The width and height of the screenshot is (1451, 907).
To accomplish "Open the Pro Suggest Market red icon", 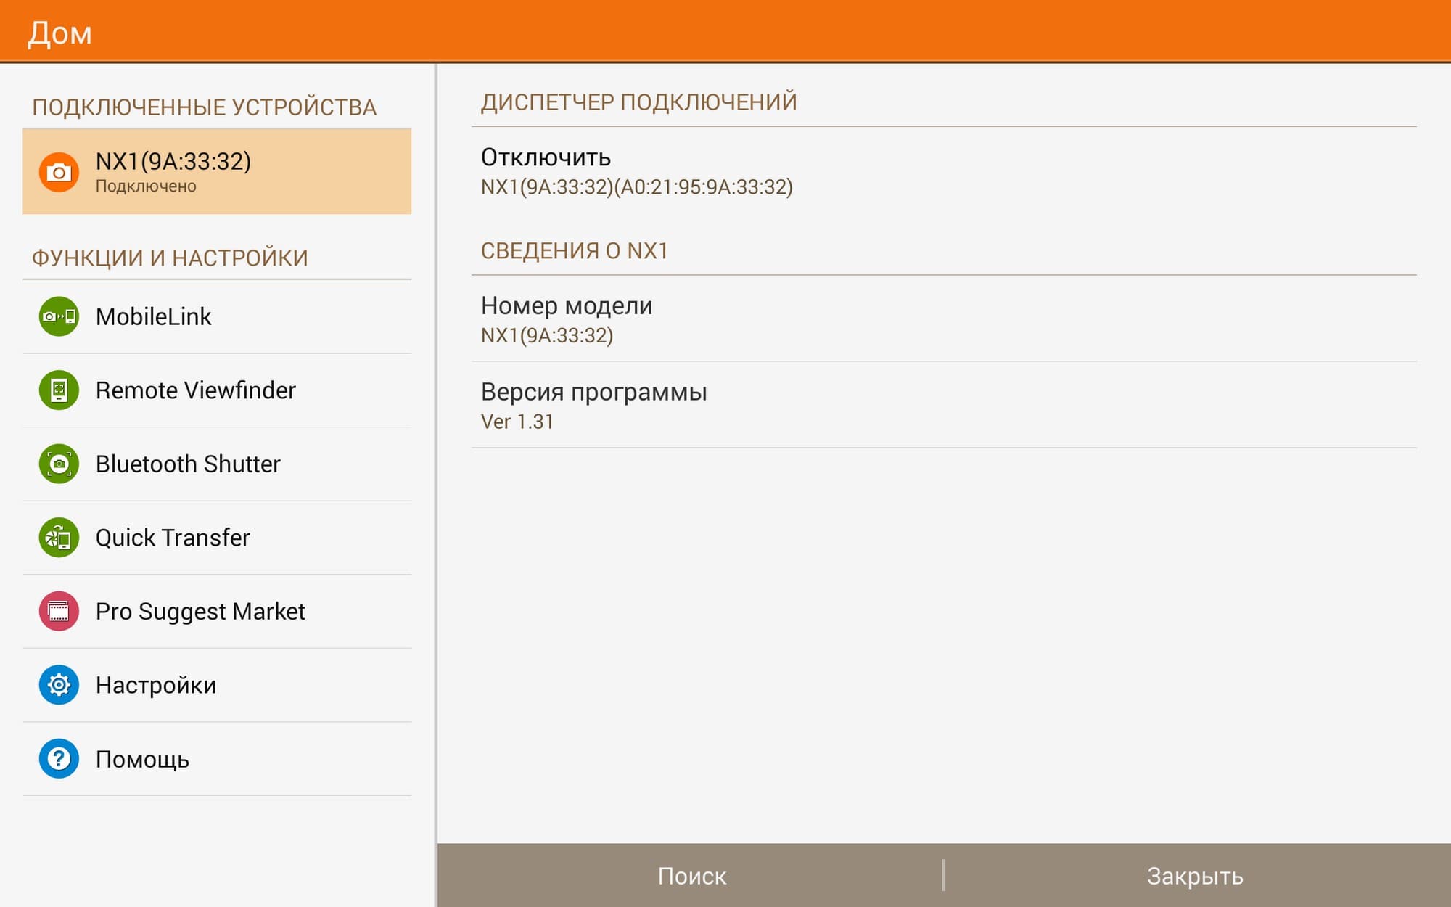I will [59, 611].
